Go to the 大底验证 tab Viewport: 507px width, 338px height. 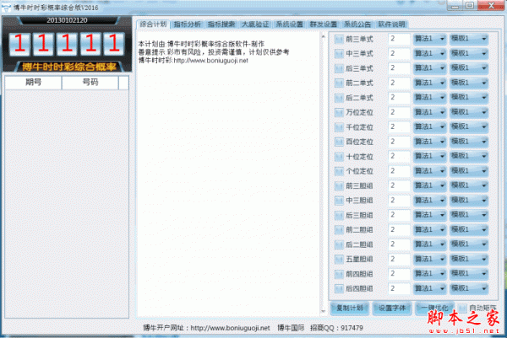[x=255, y=24]
